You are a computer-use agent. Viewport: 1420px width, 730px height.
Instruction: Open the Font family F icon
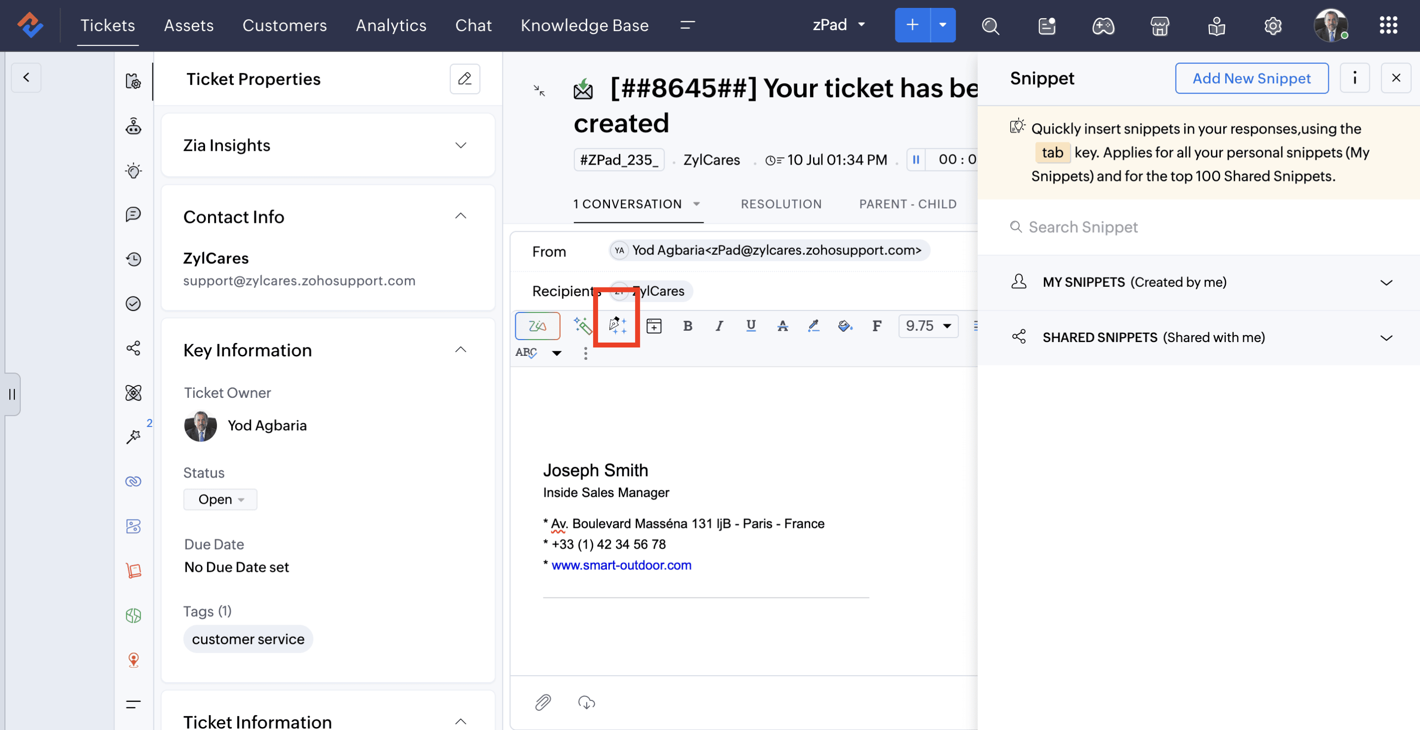877,326
